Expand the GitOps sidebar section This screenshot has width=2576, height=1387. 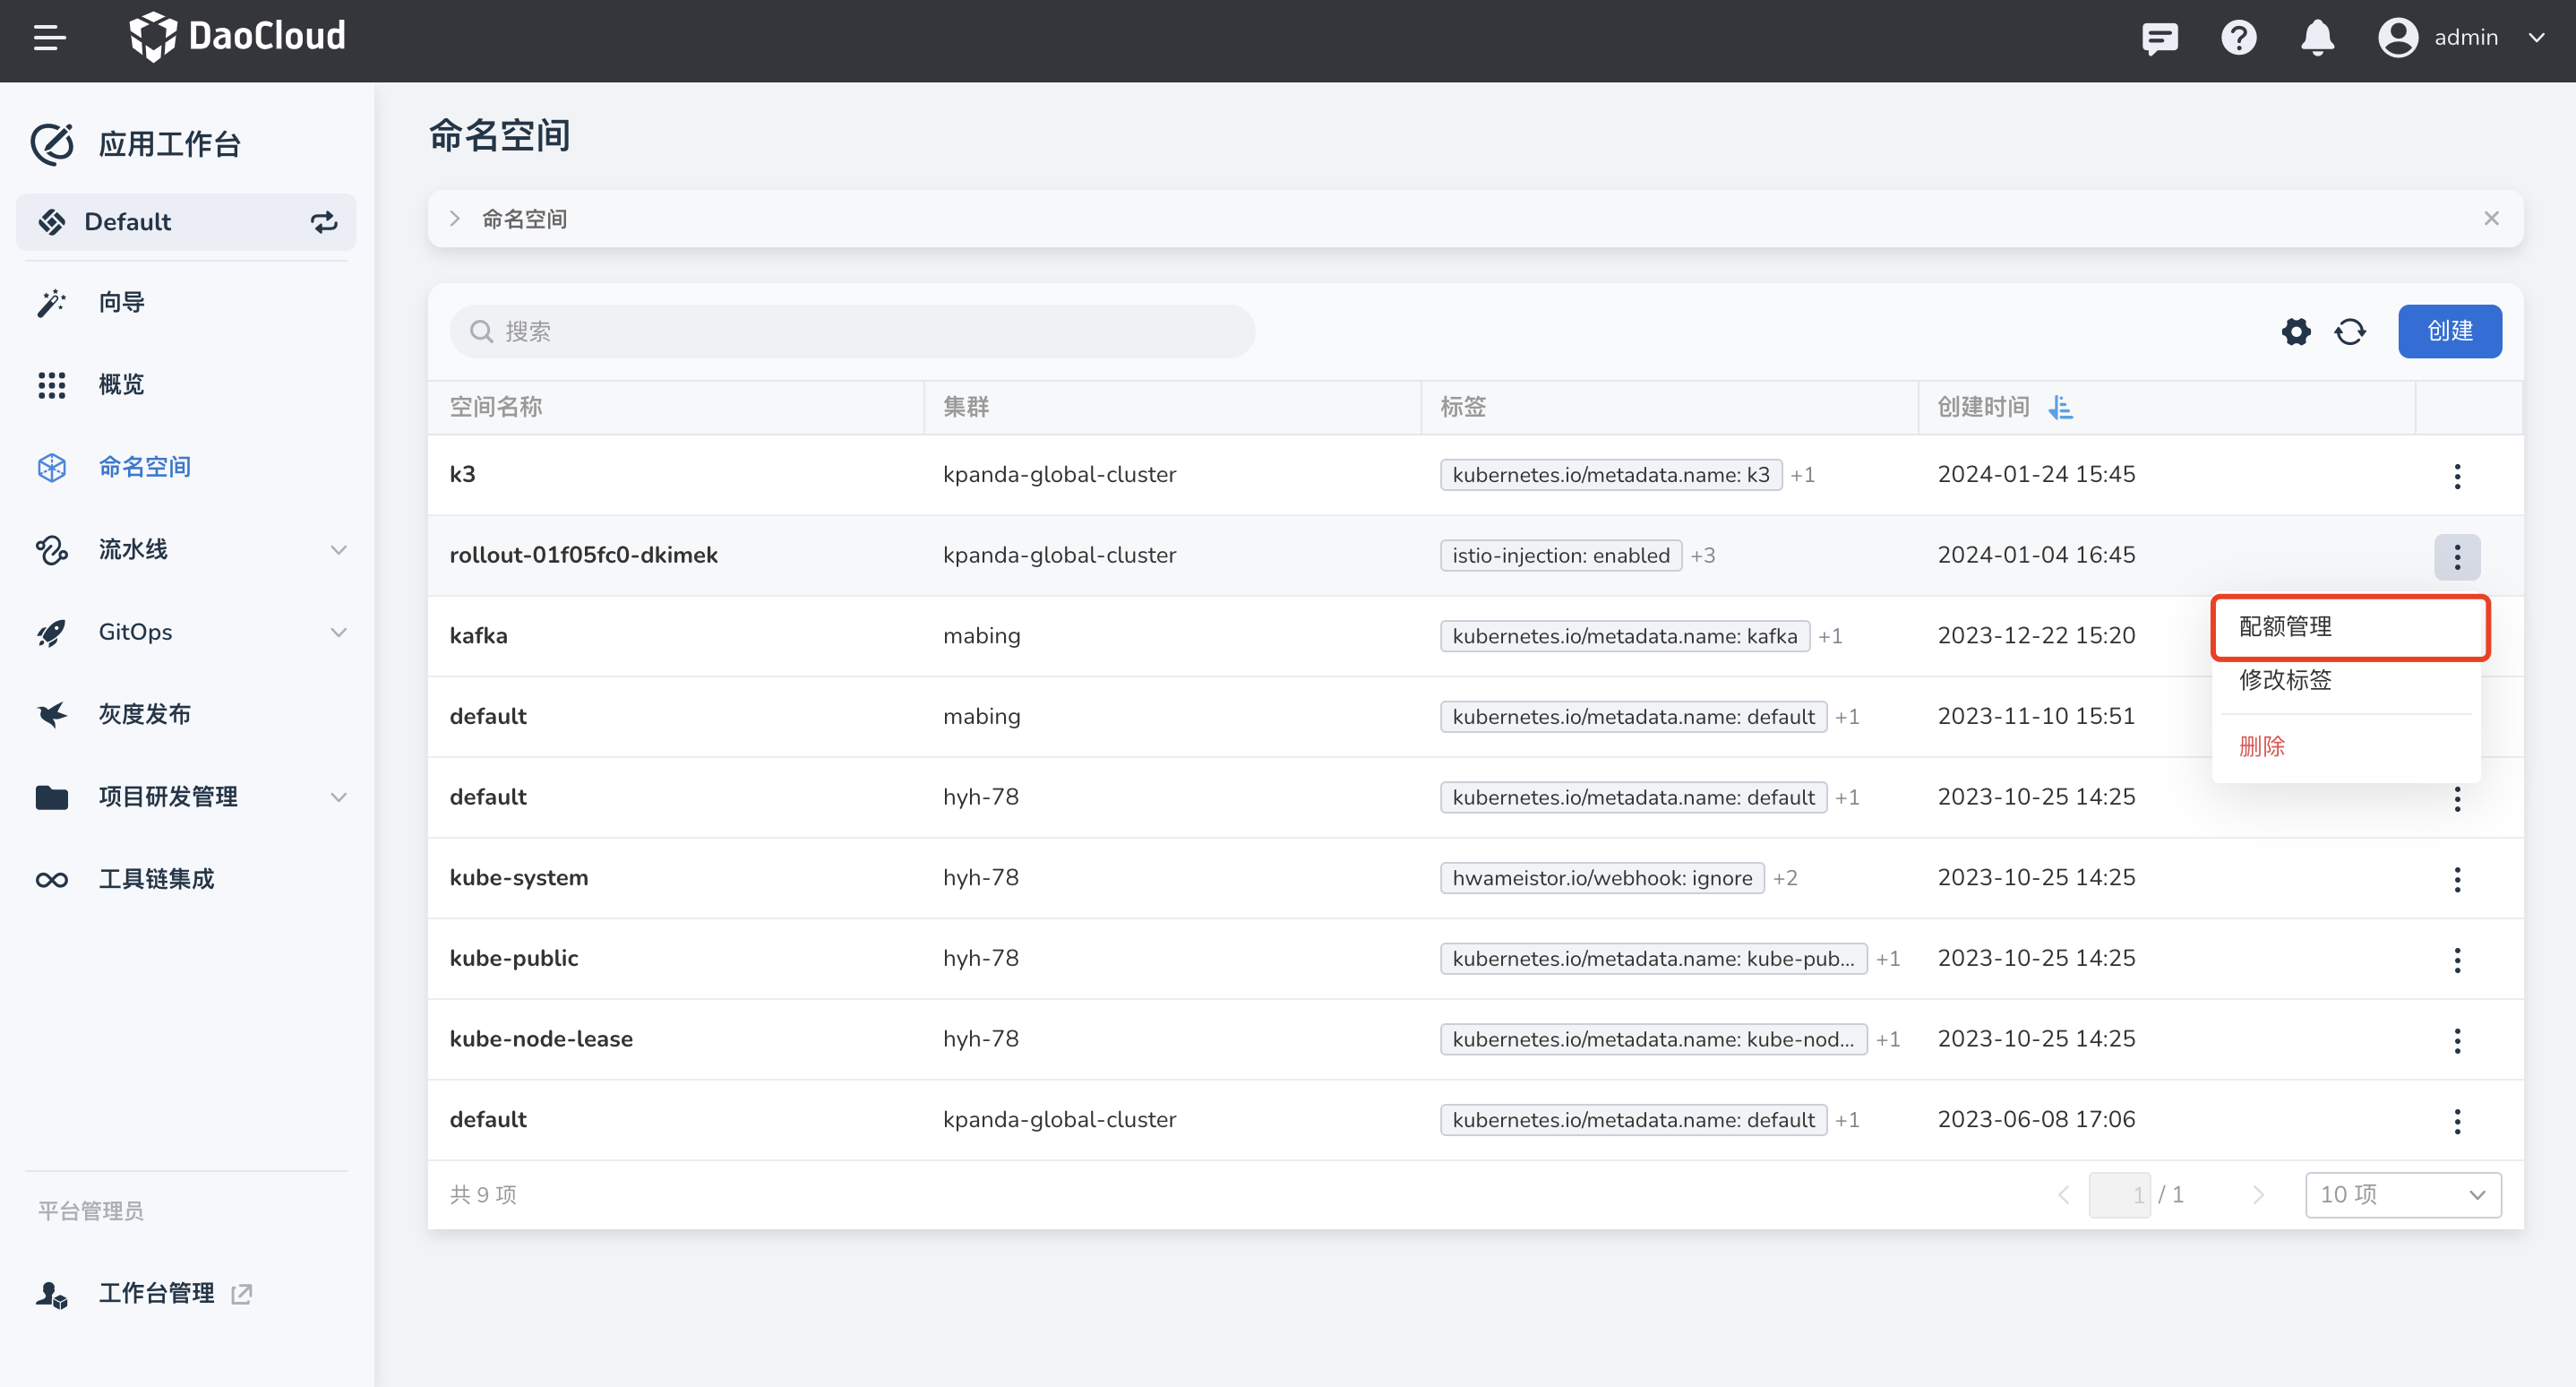pos(339,632)
